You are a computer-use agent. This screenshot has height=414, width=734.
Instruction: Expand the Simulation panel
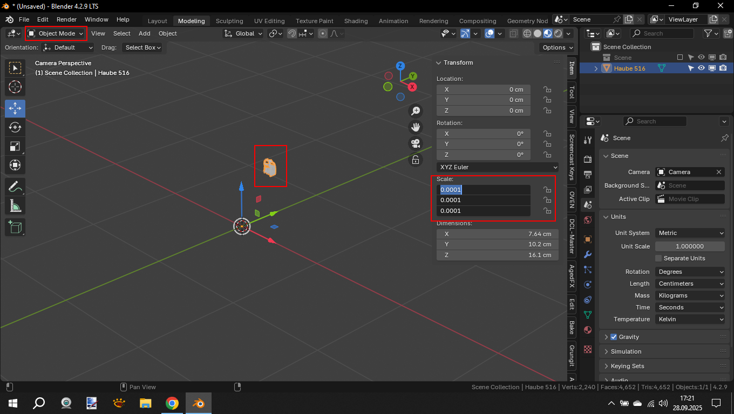(626, 351)
